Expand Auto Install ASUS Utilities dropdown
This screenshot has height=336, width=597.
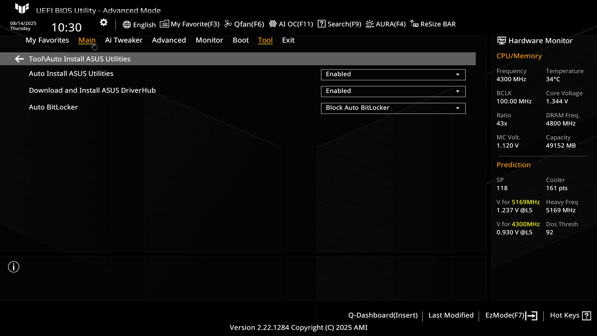point(393,75)
